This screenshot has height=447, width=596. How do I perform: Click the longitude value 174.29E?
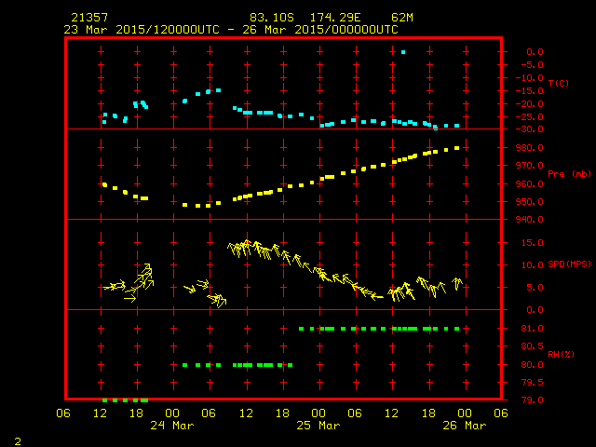[335, 18]
